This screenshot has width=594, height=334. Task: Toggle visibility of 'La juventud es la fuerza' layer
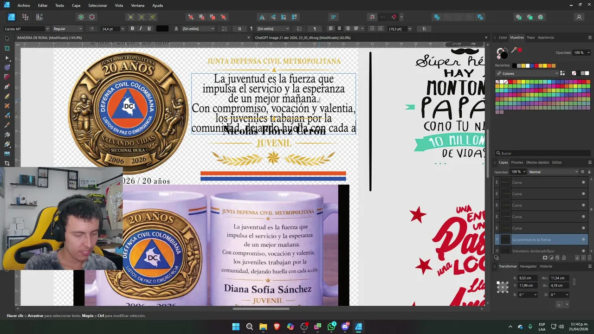click(583, 240)
